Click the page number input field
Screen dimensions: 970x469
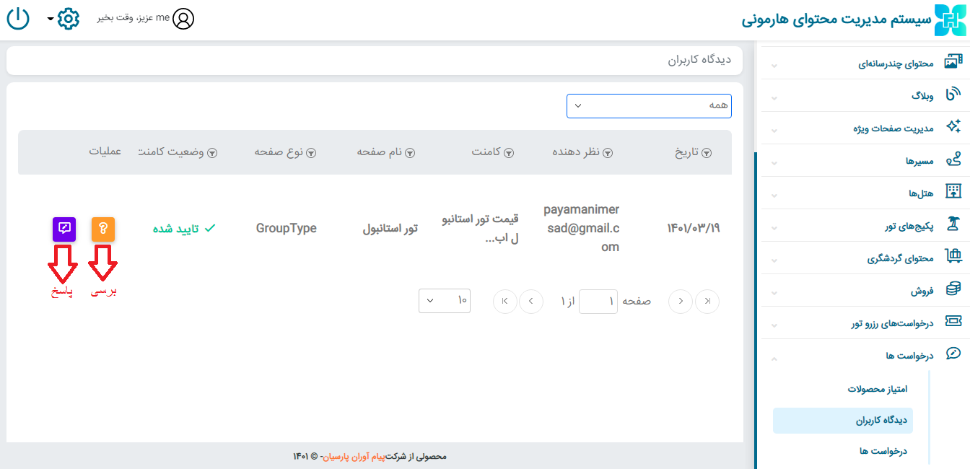[598, 301]
